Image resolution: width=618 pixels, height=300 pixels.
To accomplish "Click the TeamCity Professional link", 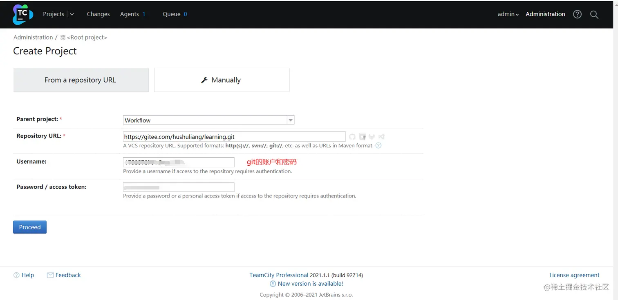I will tap(279, 275).
